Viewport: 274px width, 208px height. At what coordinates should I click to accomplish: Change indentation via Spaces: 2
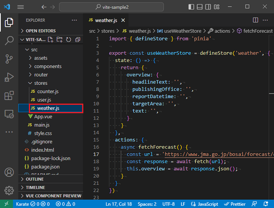coord(147,204)
